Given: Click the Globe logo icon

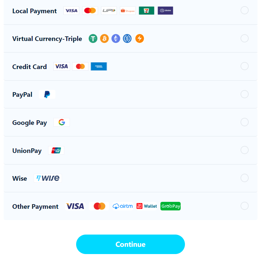Looking at the screenshot, I should 165,11.
